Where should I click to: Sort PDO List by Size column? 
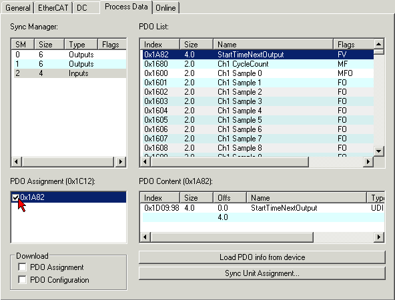196,44
